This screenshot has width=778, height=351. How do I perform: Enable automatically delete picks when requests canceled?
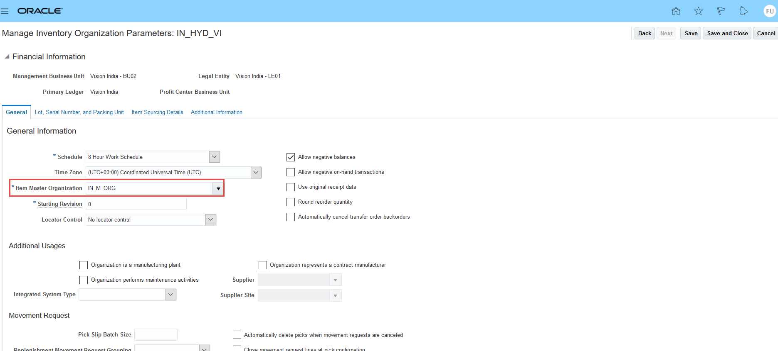237,335
